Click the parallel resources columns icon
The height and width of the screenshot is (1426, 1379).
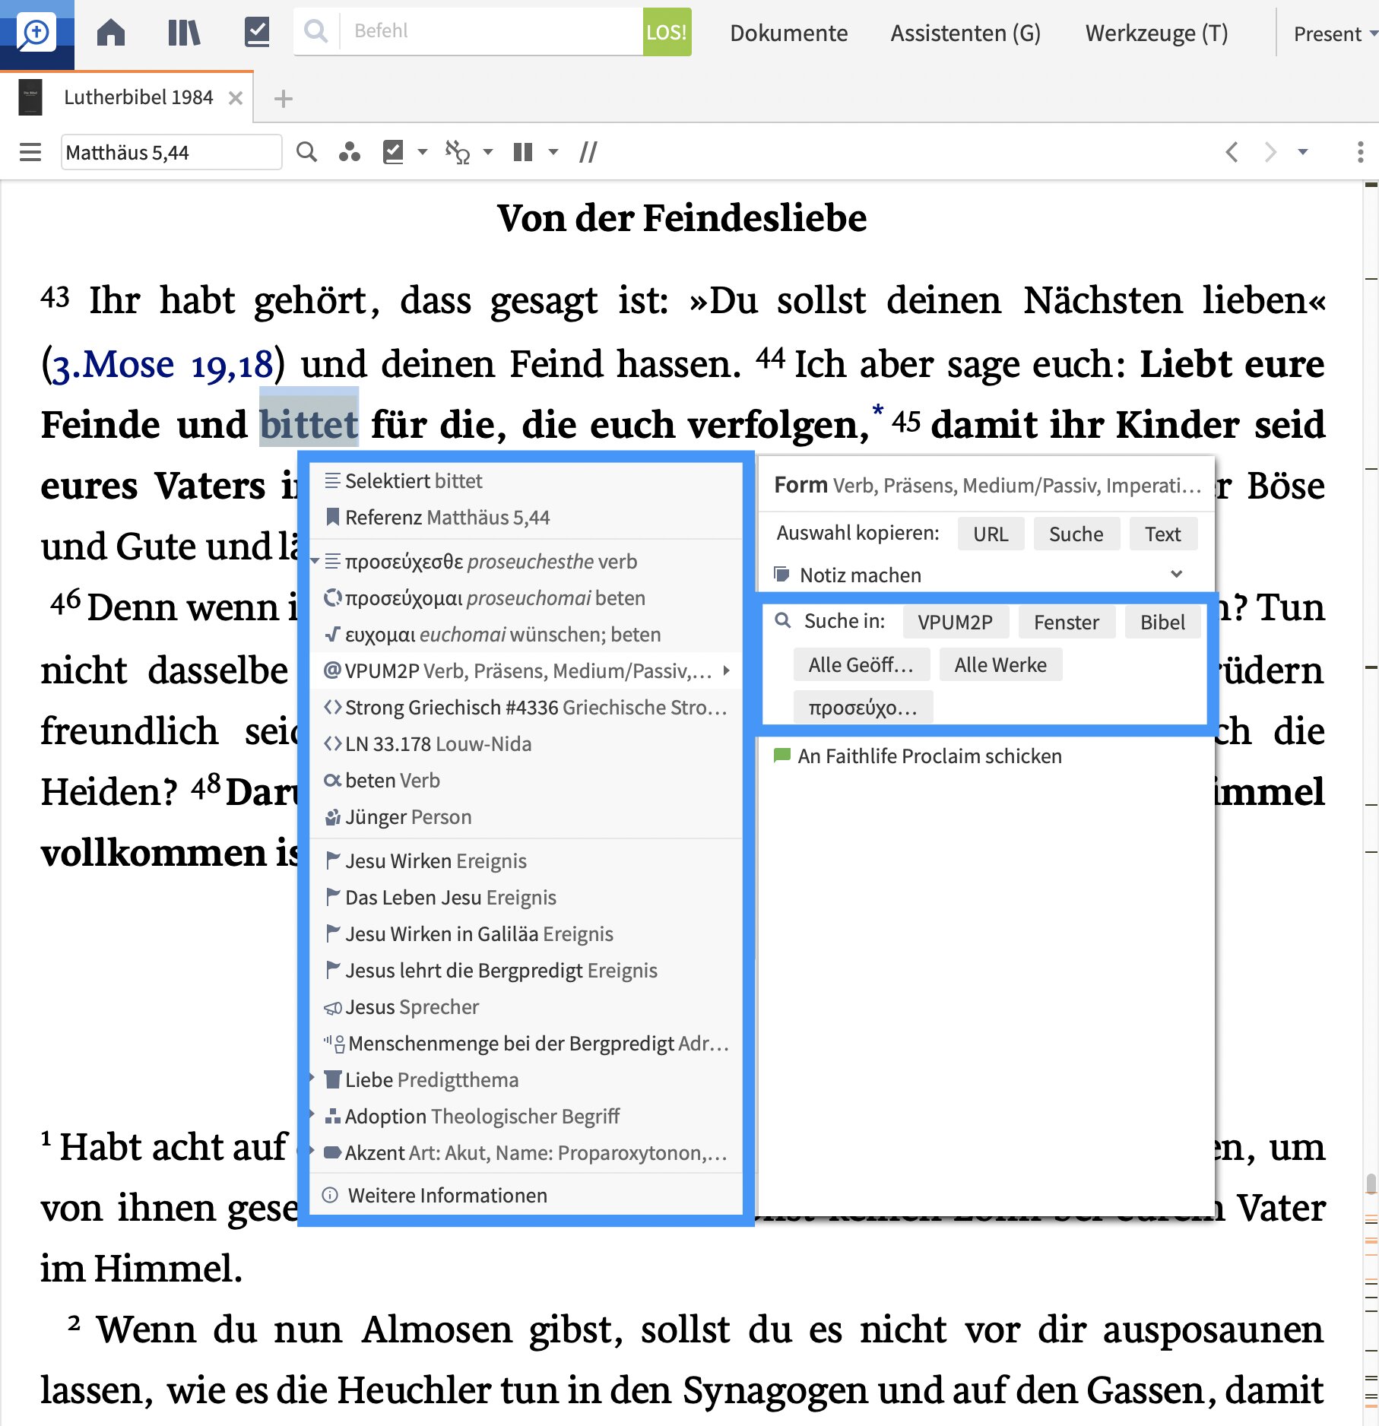pyautogui.click(x=523, y=152)
